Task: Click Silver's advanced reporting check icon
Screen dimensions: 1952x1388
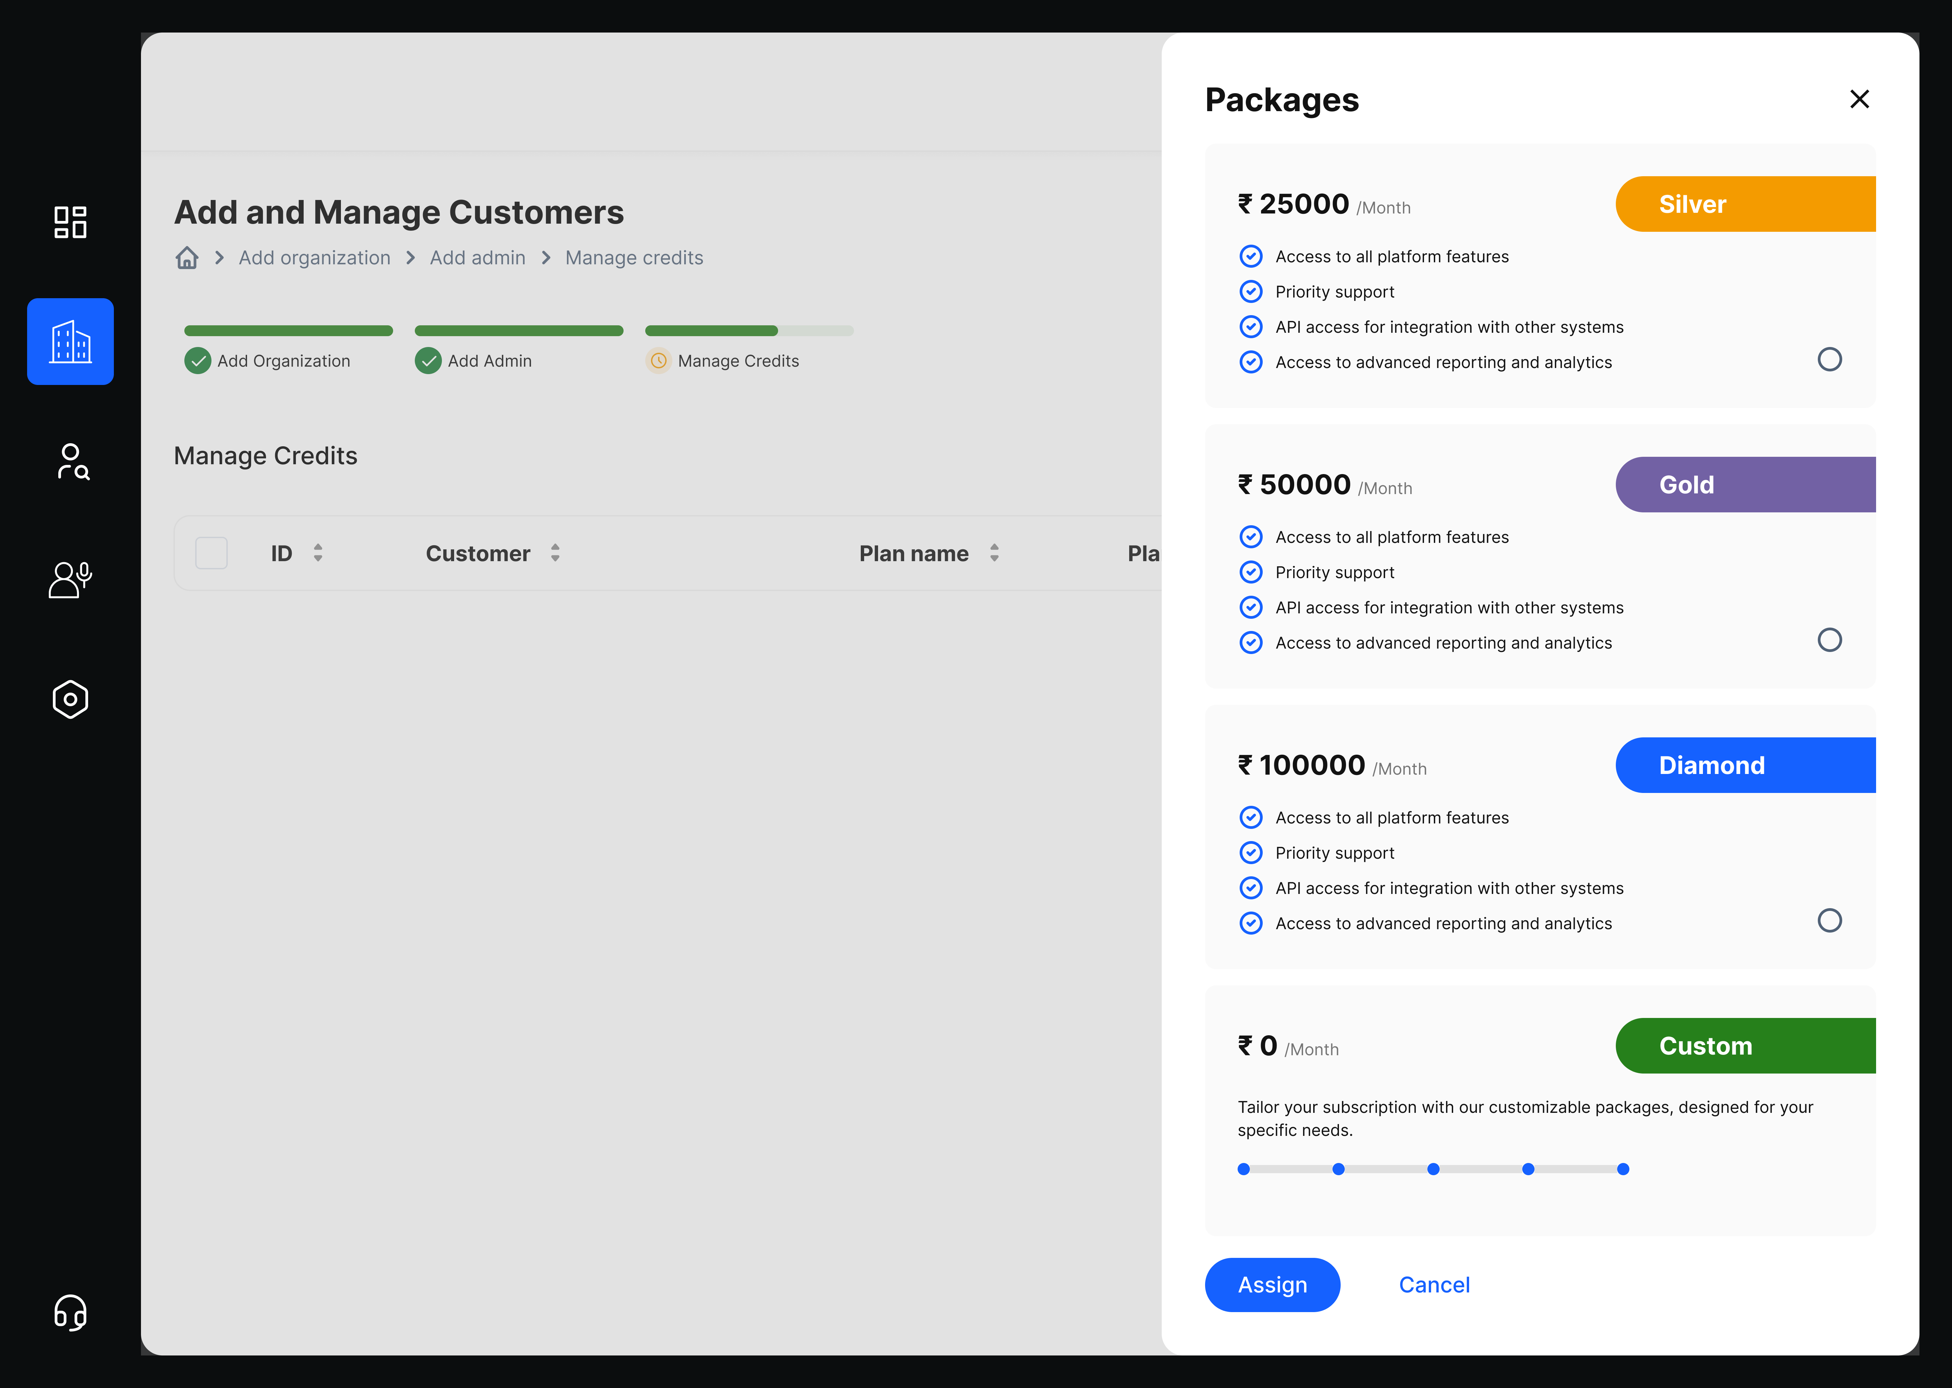Action: pyautogui.click(x=1250, y=362)
